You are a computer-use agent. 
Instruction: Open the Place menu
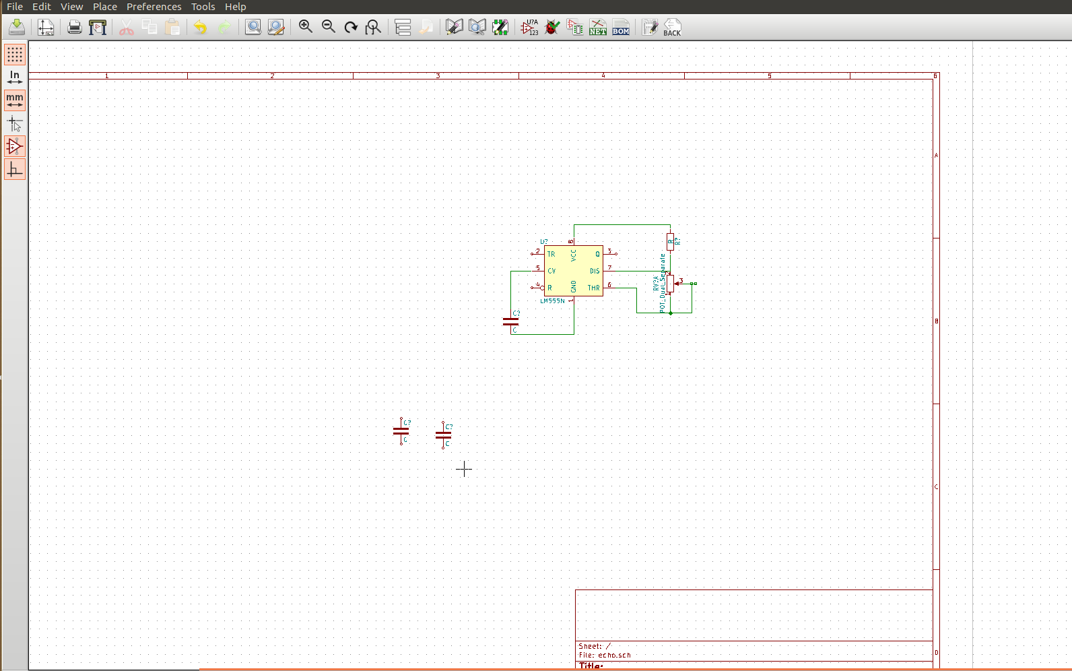click(105, 6)
